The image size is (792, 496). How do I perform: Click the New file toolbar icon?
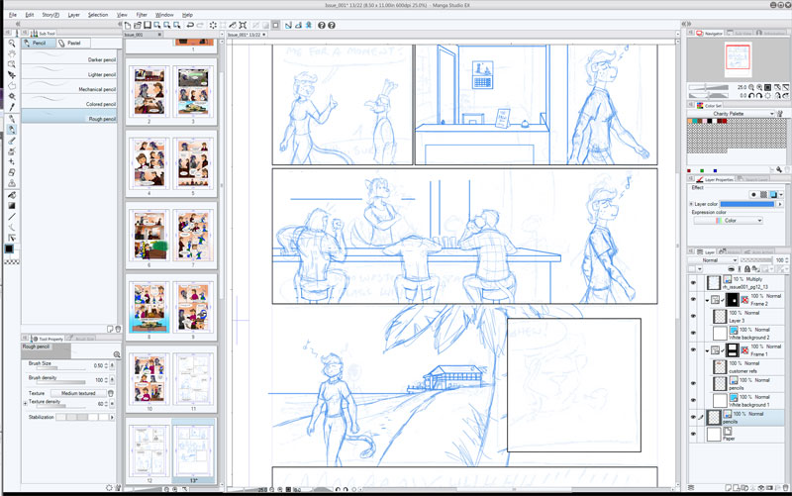tap(128, 25)
